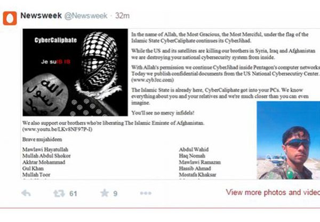Viewport: 320px width, 222px height.
Task: Open the 32m tweet timestamp
Action: pos(122,15)
